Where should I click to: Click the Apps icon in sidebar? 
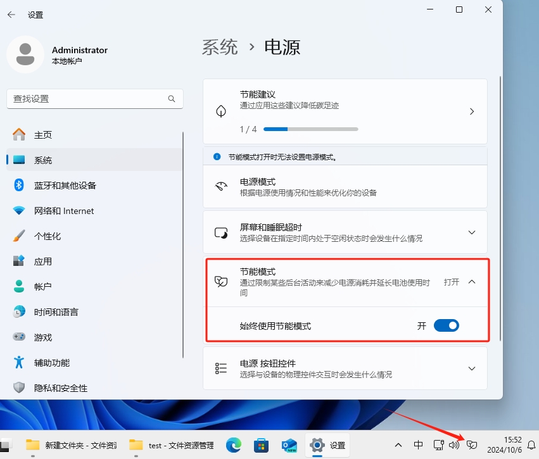point(19,261)
